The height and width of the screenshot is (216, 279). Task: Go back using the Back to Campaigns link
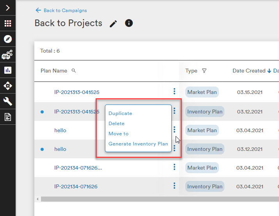[65, 11]
